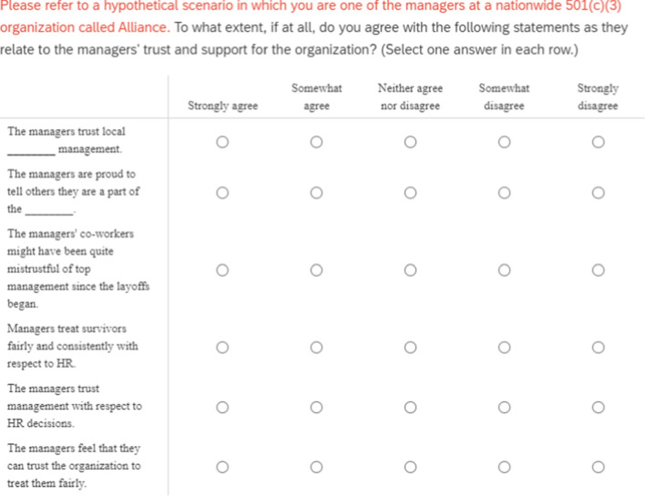
Task: Choose Strongly disagree for trust local management
Action: point(598,142)
